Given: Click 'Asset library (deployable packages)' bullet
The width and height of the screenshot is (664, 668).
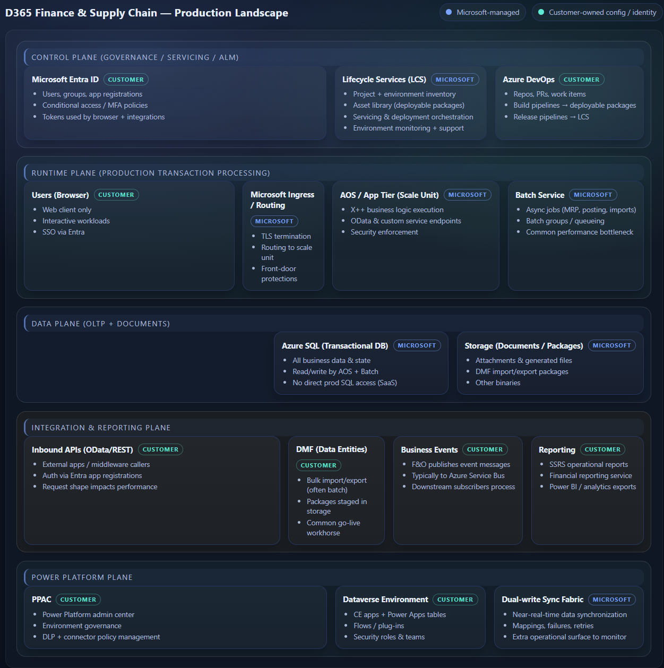Looking at the screenshot, I should pyautogui.click(x=409, y=106).
